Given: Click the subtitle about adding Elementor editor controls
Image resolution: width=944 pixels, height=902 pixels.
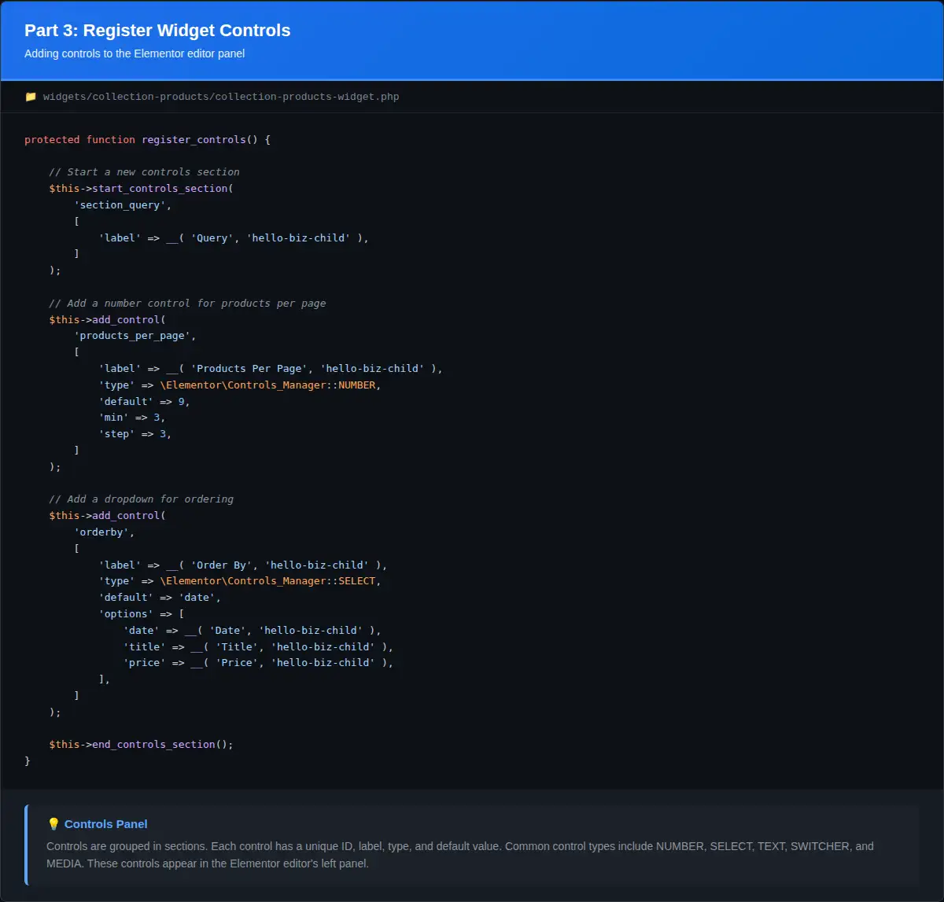Looking at the screenshot, I should 135,53.
